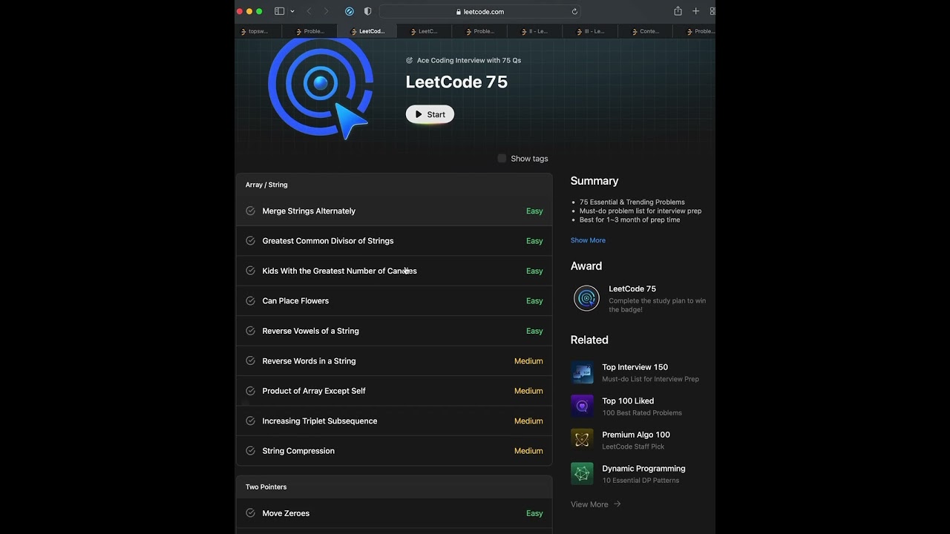Add a new tab with plus icon
The height and width of the screenshot is (534, 950).
[x=695, y=11]
